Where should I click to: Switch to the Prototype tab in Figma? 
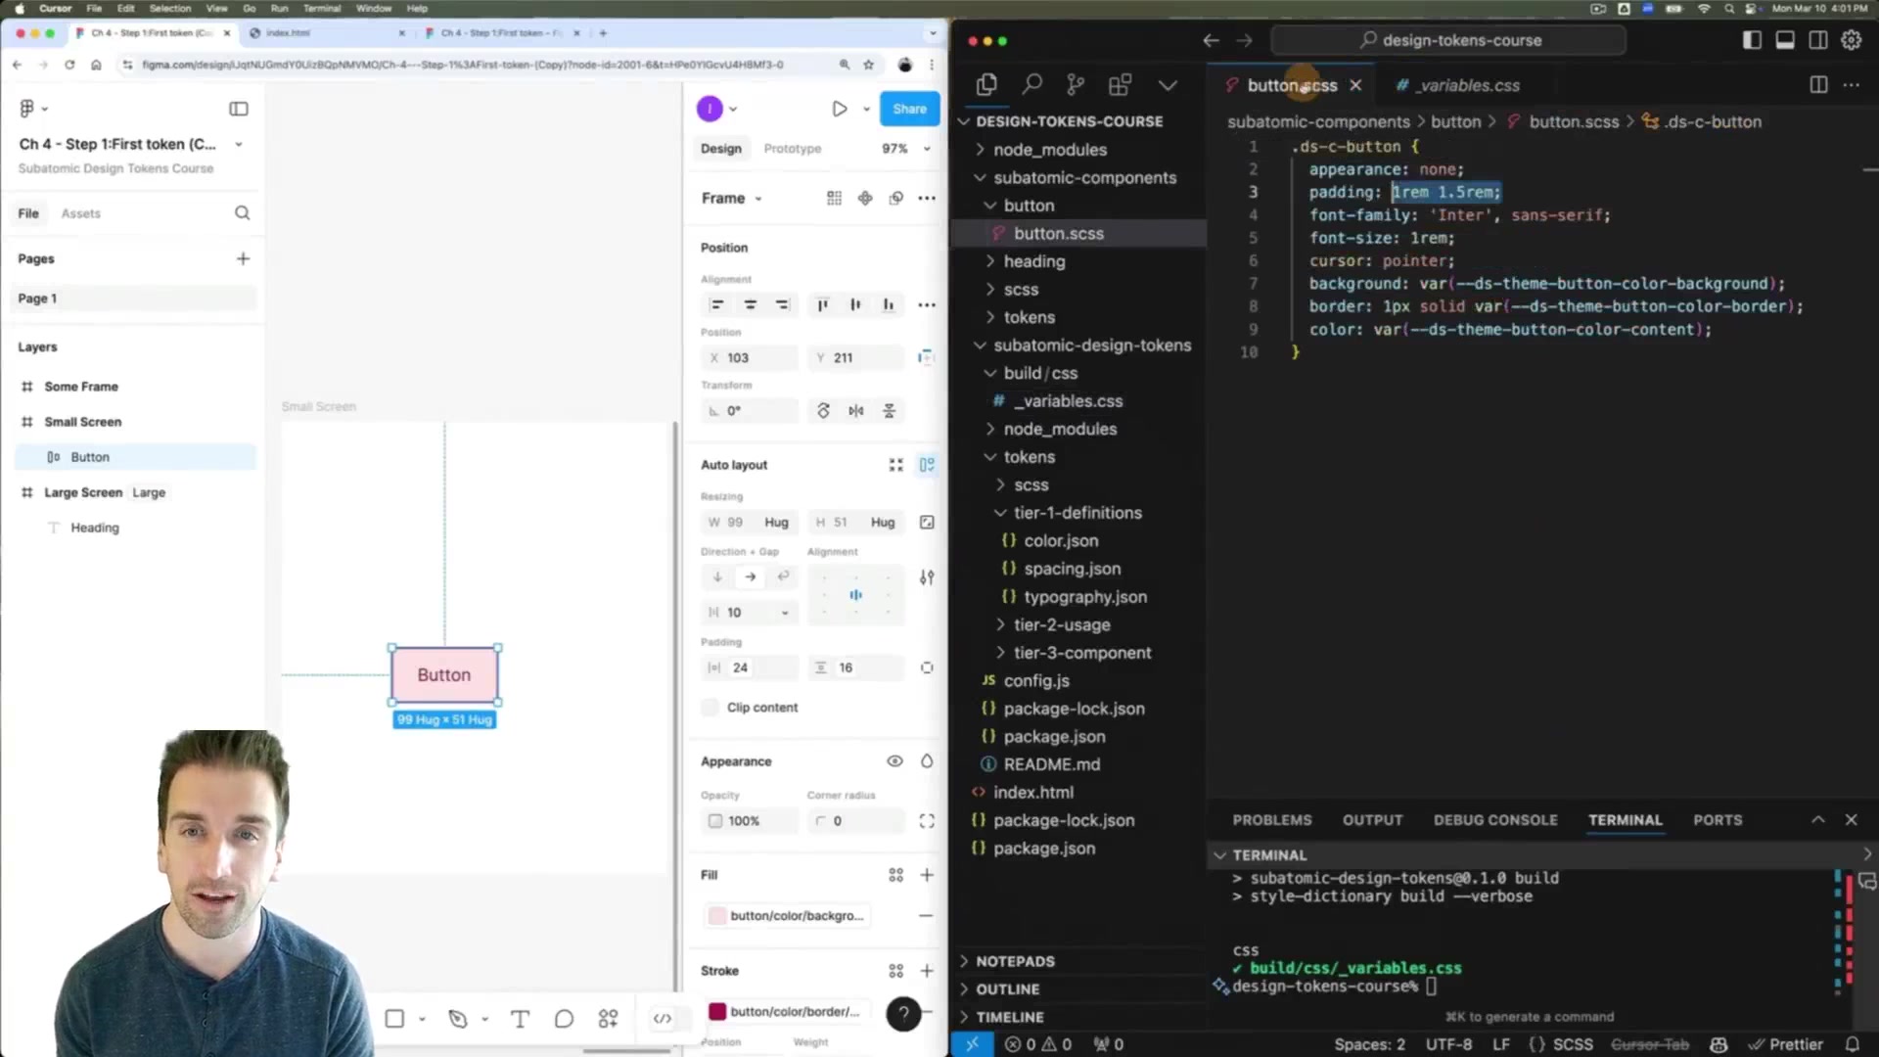pos(792,149)
